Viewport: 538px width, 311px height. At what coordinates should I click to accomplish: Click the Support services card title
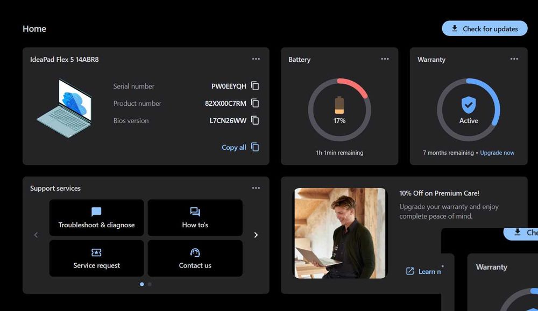(55, 189)
